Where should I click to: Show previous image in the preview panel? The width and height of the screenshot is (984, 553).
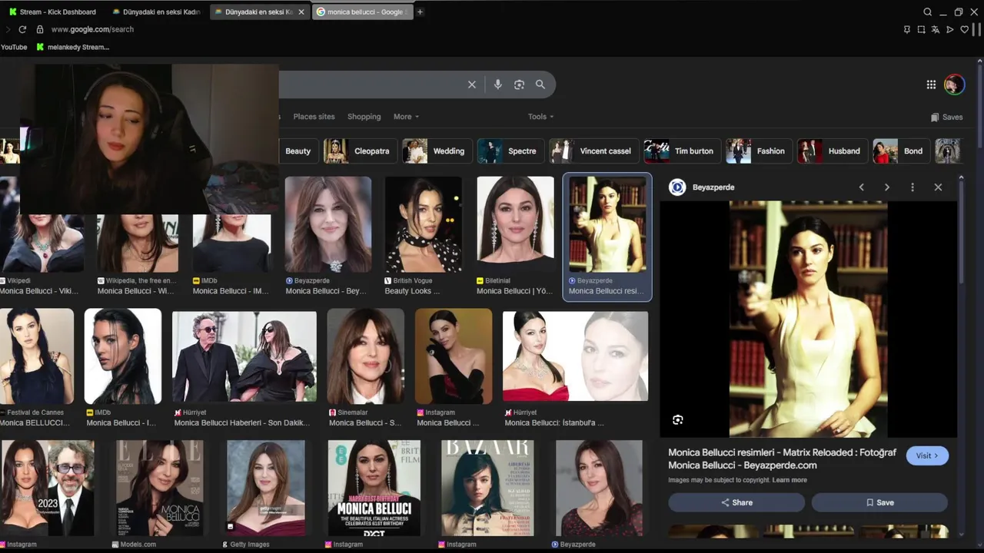861,187
